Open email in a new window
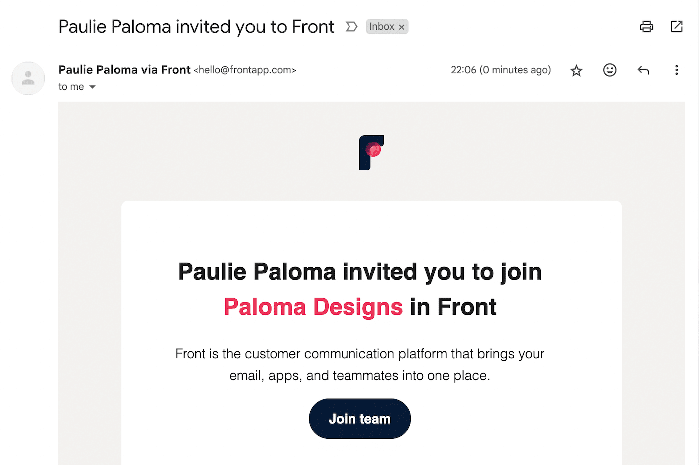 (x=676, y=26)
